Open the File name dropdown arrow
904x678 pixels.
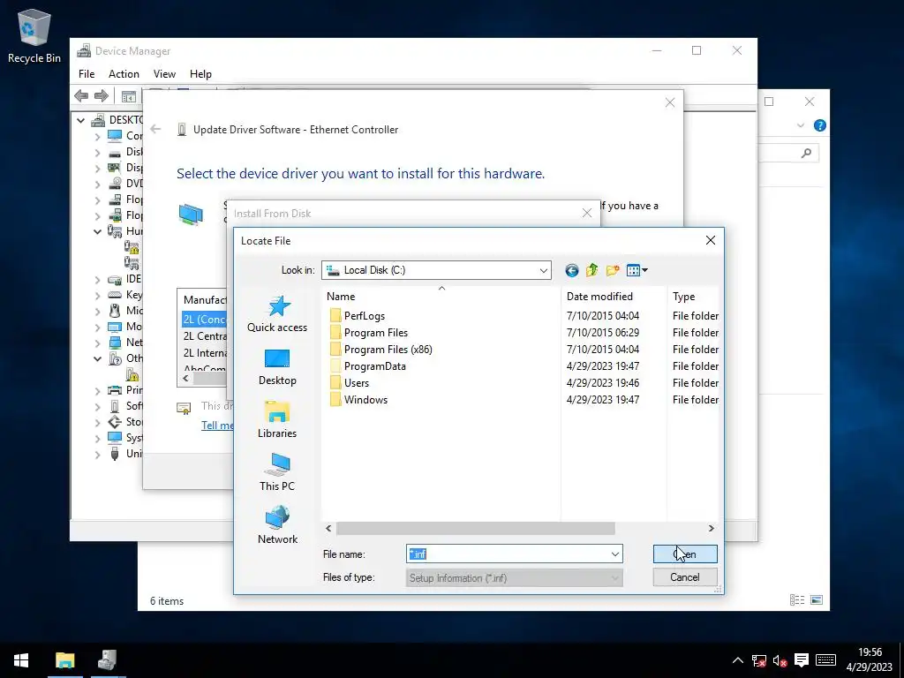(x=615, y=554)
